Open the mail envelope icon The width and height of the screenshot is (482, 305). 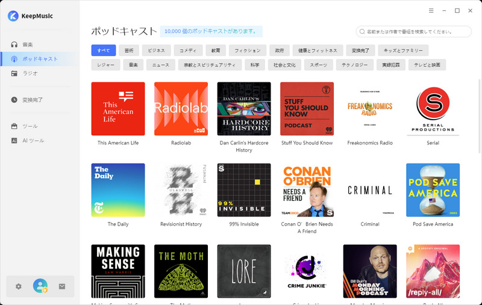[62, 286]
